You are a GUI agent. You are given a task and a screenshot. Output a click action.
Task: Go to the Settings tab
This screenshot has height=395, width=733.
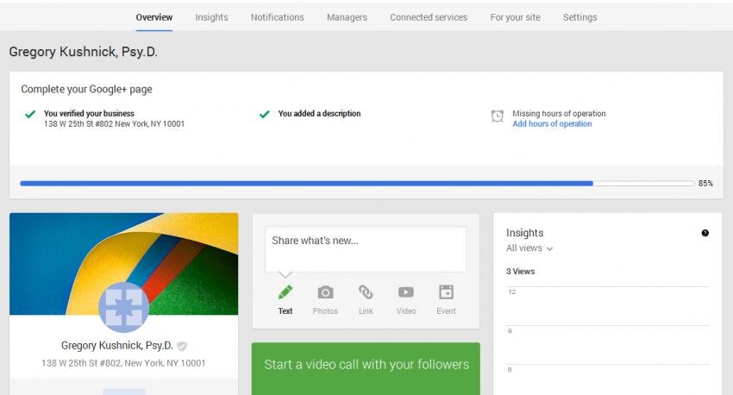coord(580,17)
